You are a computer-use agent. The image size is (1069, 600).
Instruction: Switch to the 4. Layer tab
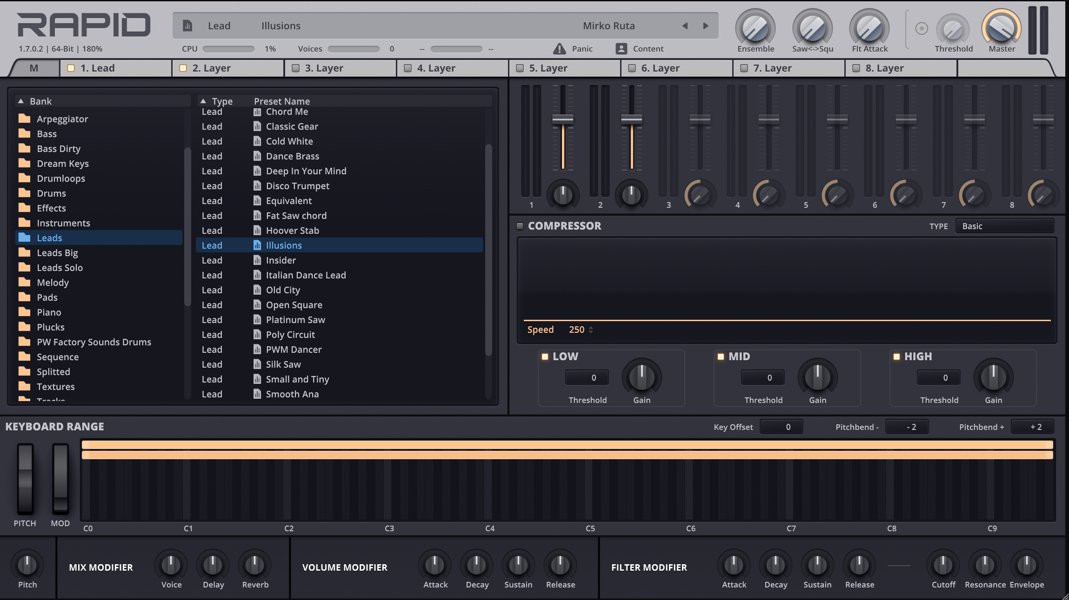[453, 68]
